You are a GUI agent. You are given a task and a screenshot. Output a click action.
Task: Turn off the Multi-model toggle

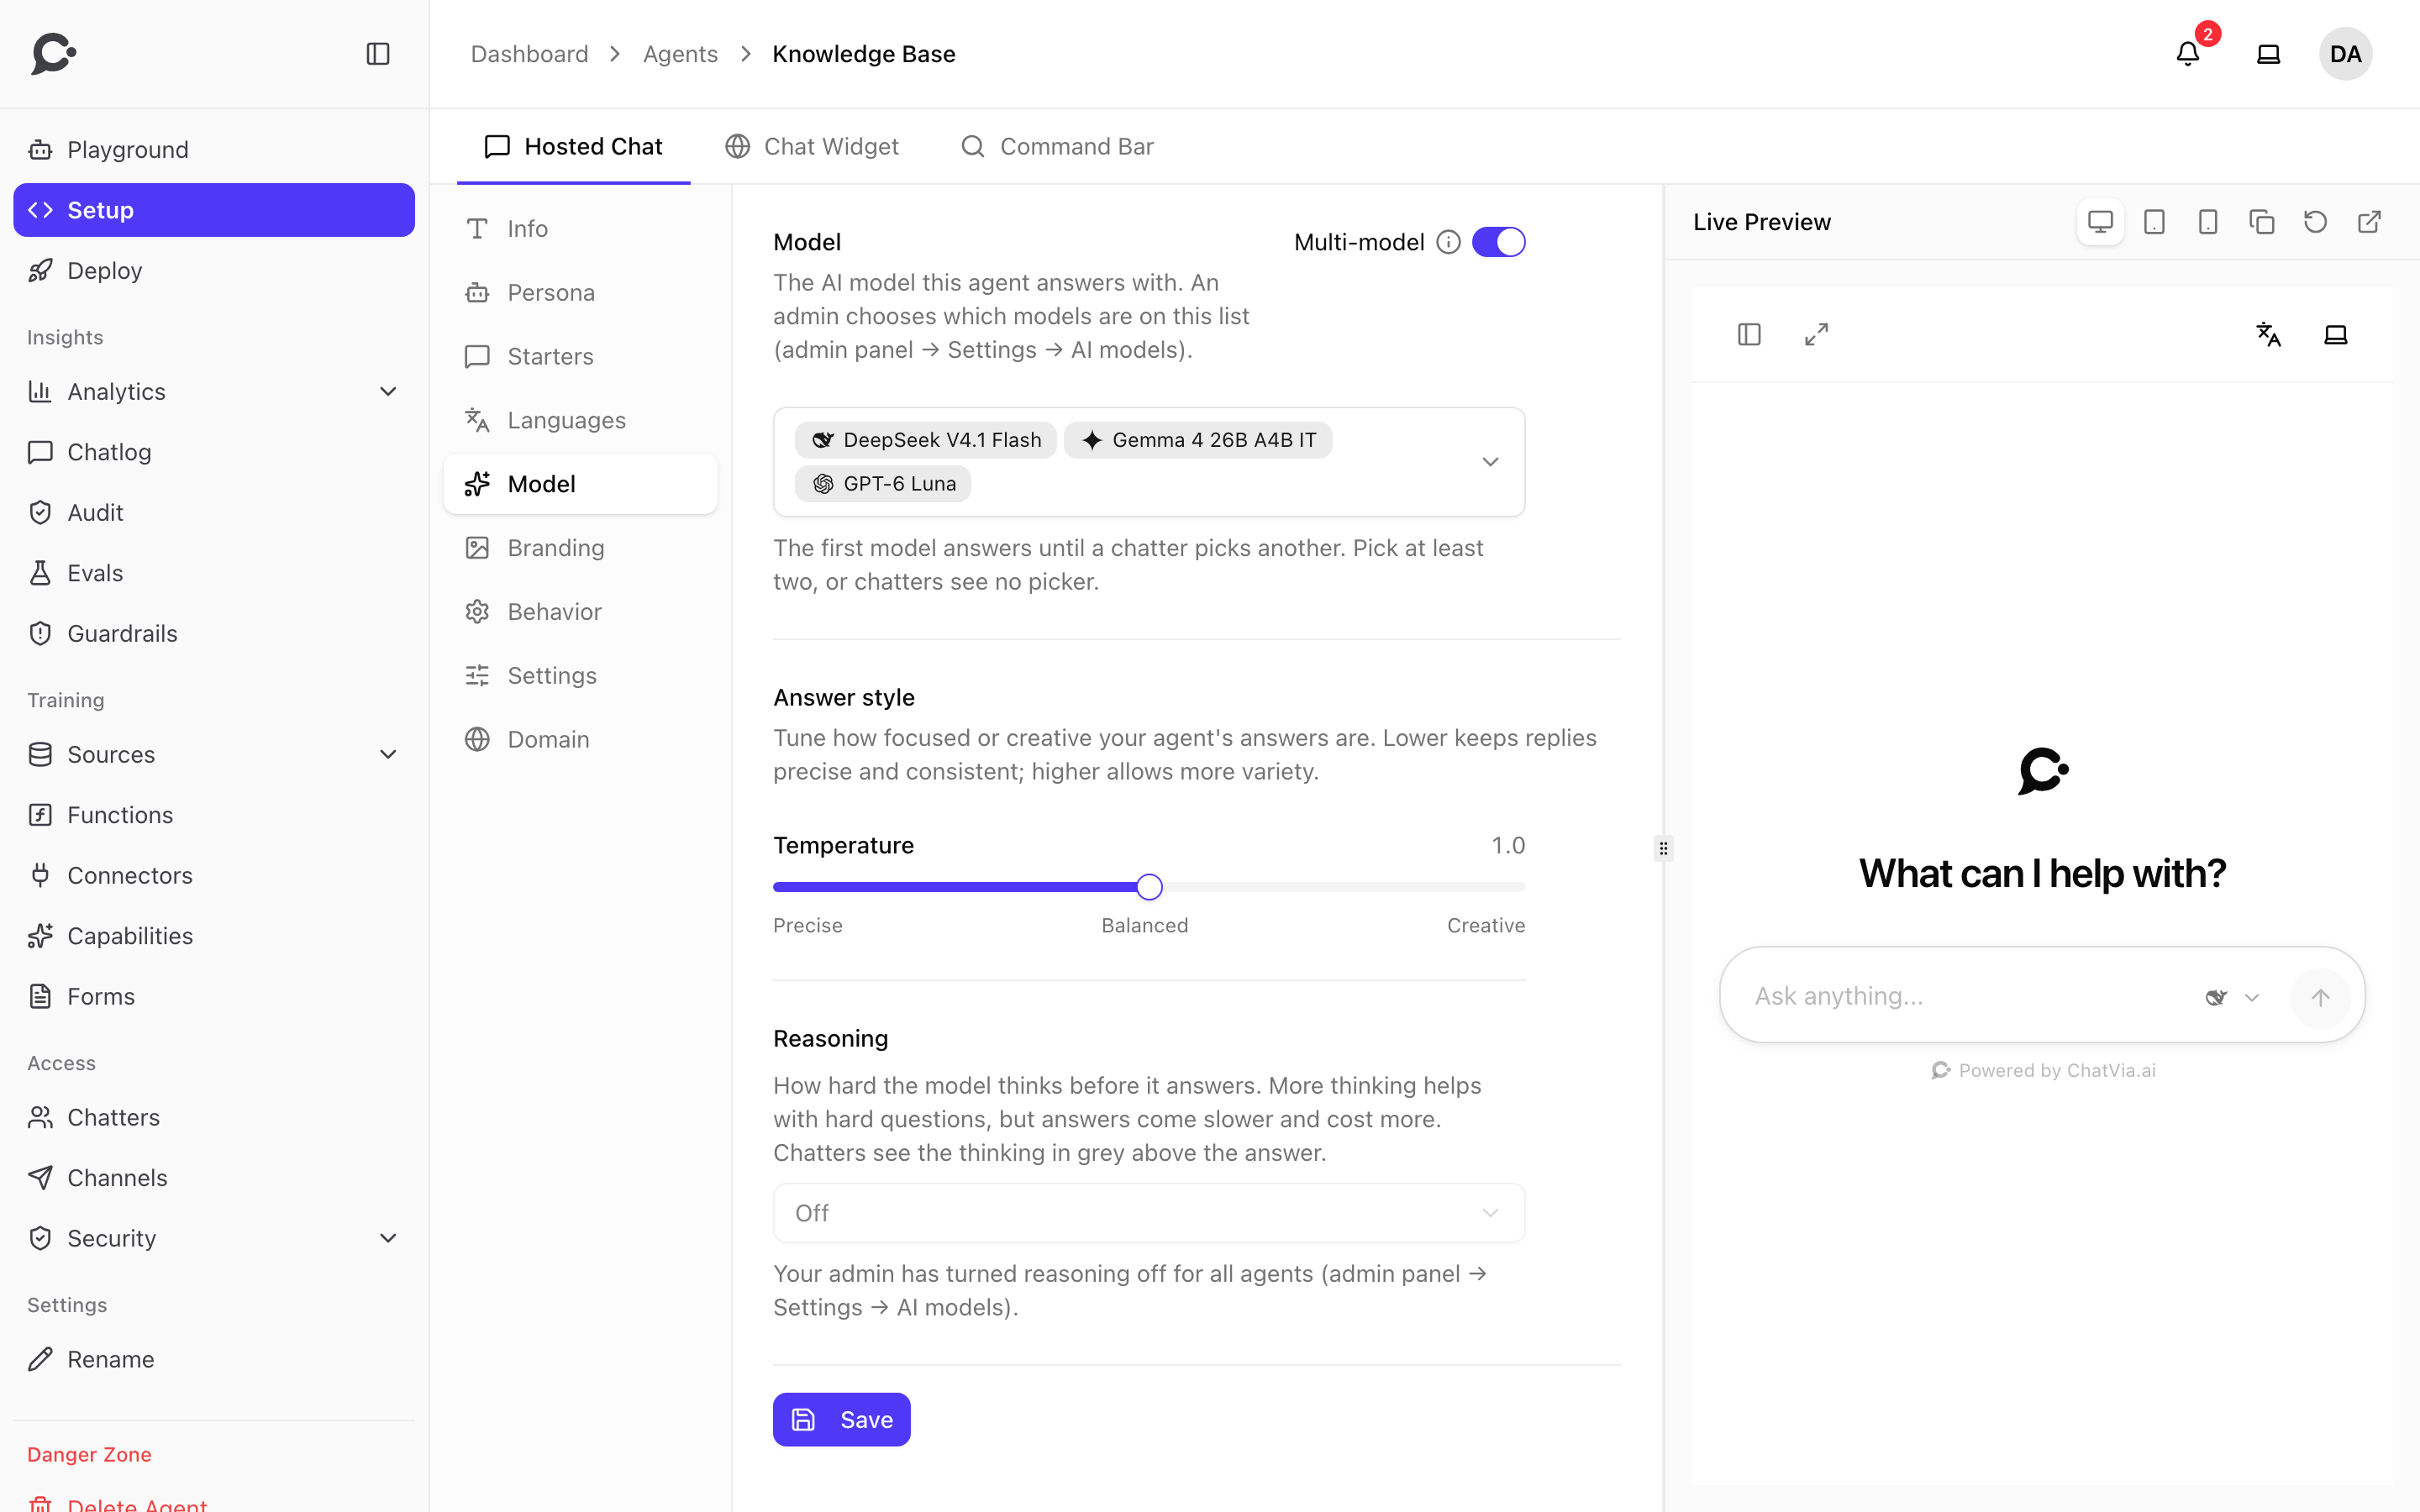[x=1498, y=242]
